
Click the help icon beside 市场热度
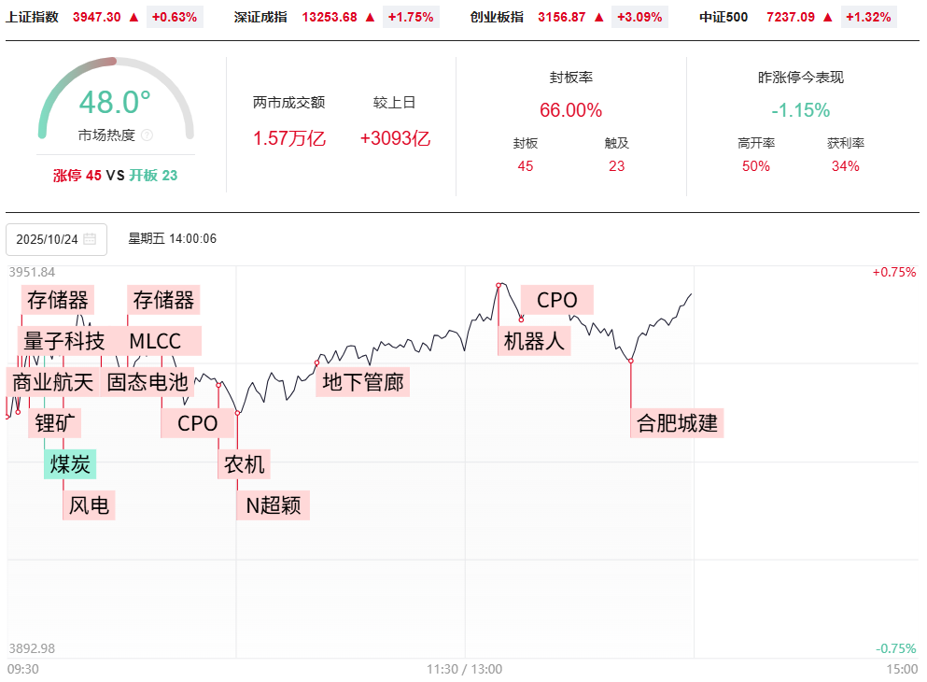pyautogui.click(x=147, y=135)
